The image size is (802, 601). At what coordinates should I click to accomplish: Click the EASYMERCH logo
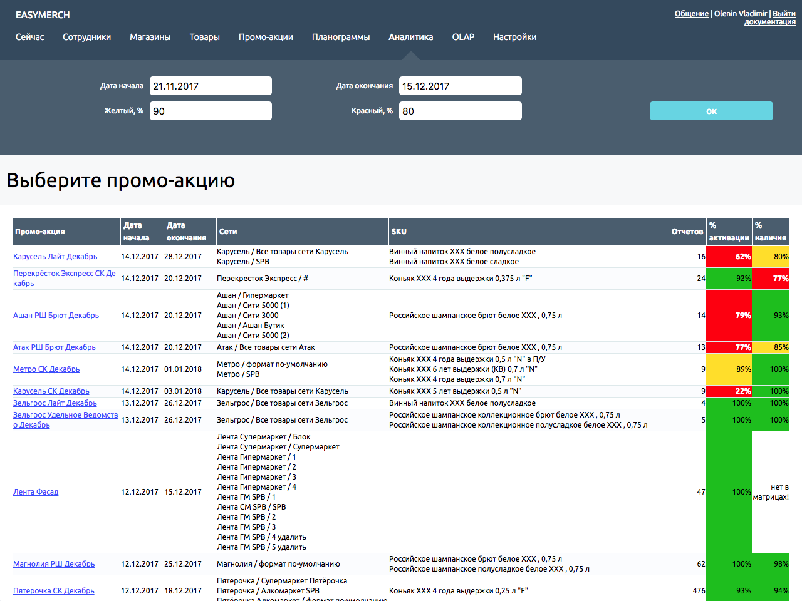(x=43, y=14)
